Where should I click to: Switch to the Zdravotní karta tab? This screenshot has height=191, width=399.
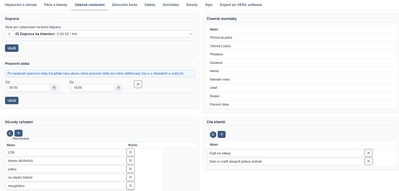[x=124, y=5]
